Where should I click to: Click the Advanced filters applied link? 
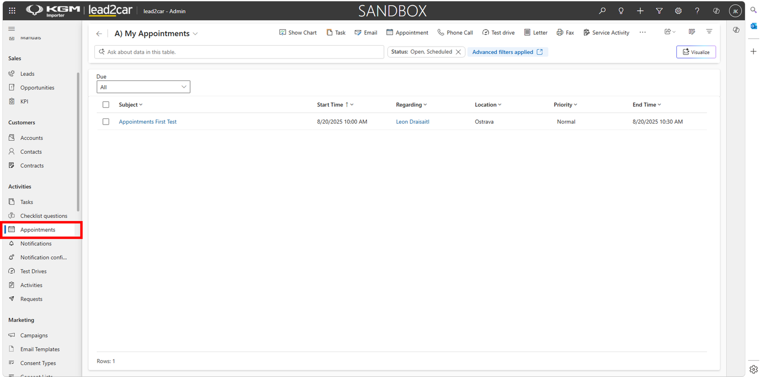coord(508,52)
